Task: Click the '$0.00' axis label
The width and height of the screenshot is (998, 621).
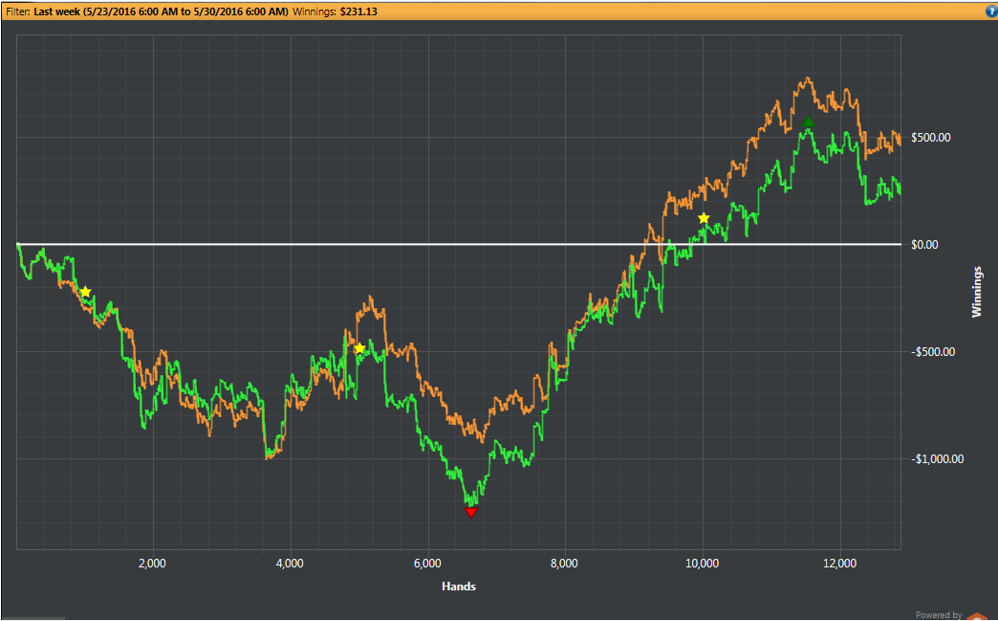Action: (924, 245)
